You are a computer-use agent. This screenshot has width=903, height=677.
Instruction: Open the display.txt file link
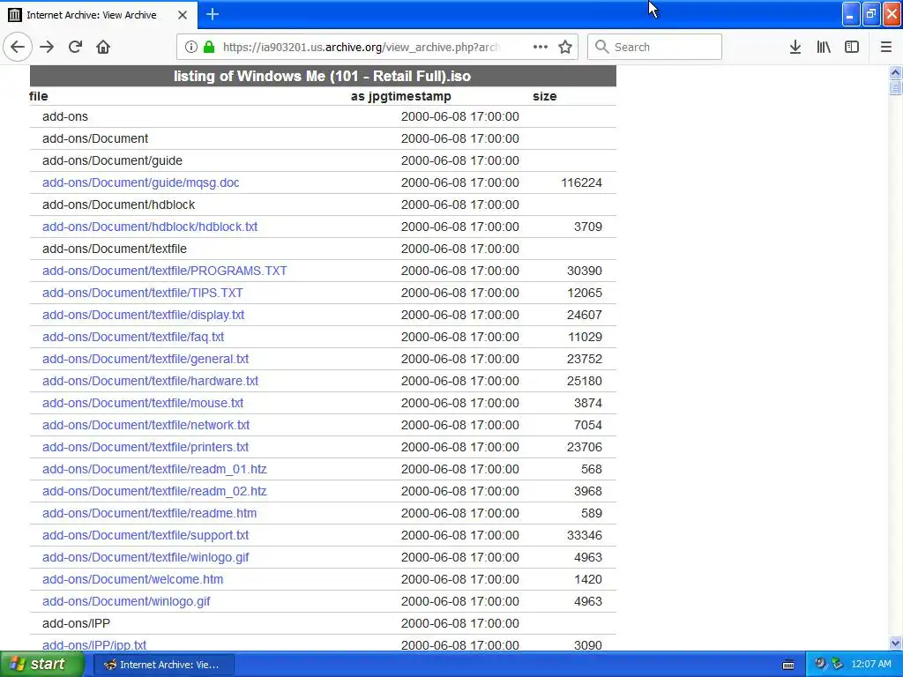pyautogui.click(x=143, y=315)
